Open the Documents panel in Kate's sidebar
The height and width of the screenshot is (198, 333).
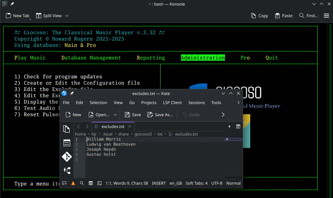pos(67,129)
